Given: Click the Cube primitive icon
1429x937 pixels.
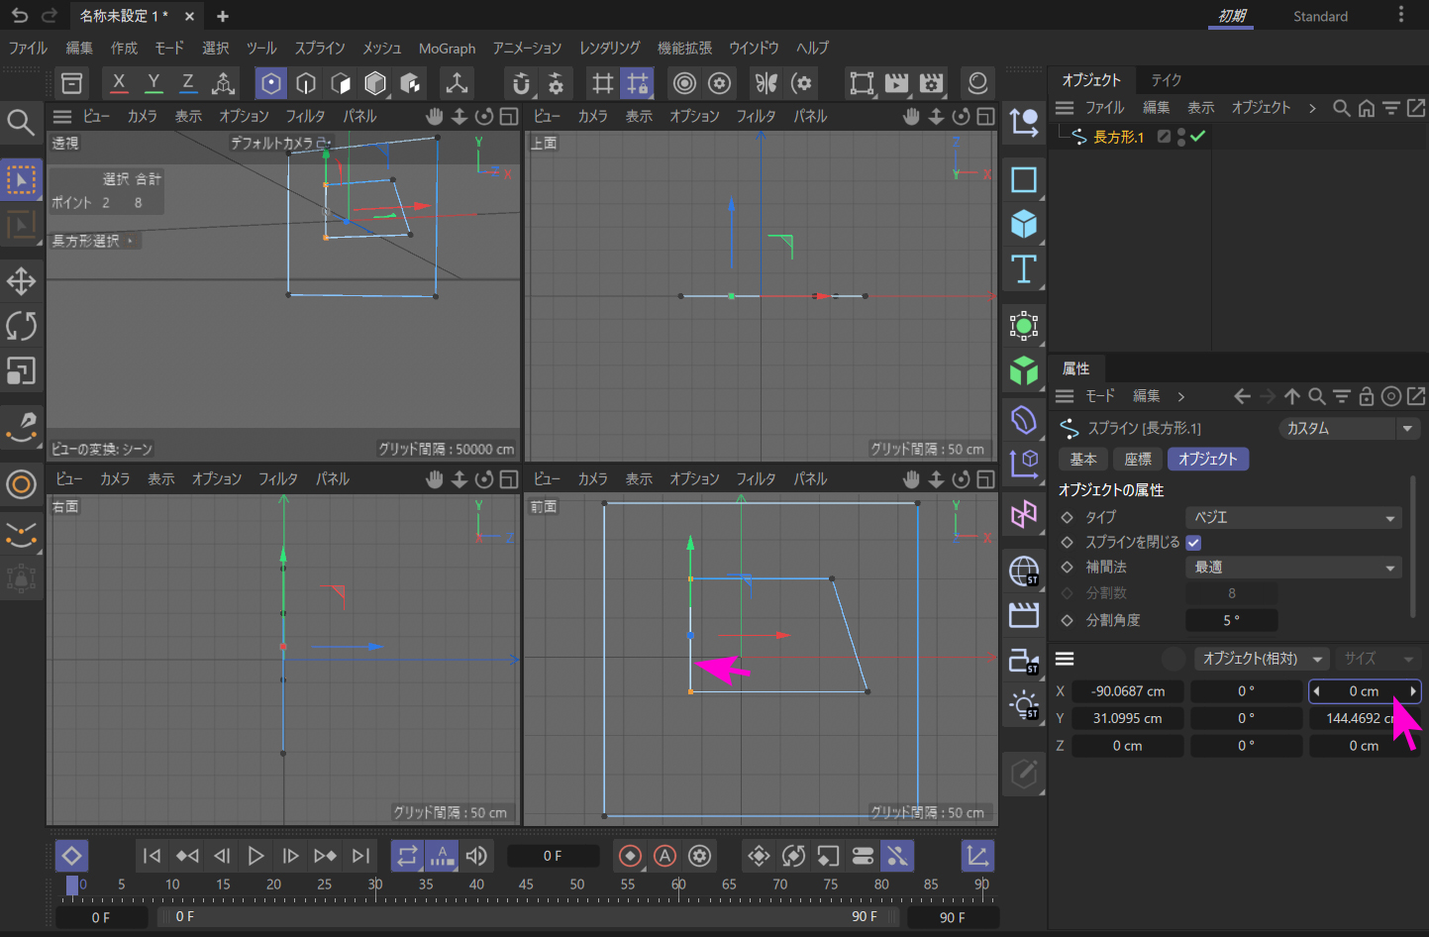Looking at the screenshot, I should tap(1023, 224).
